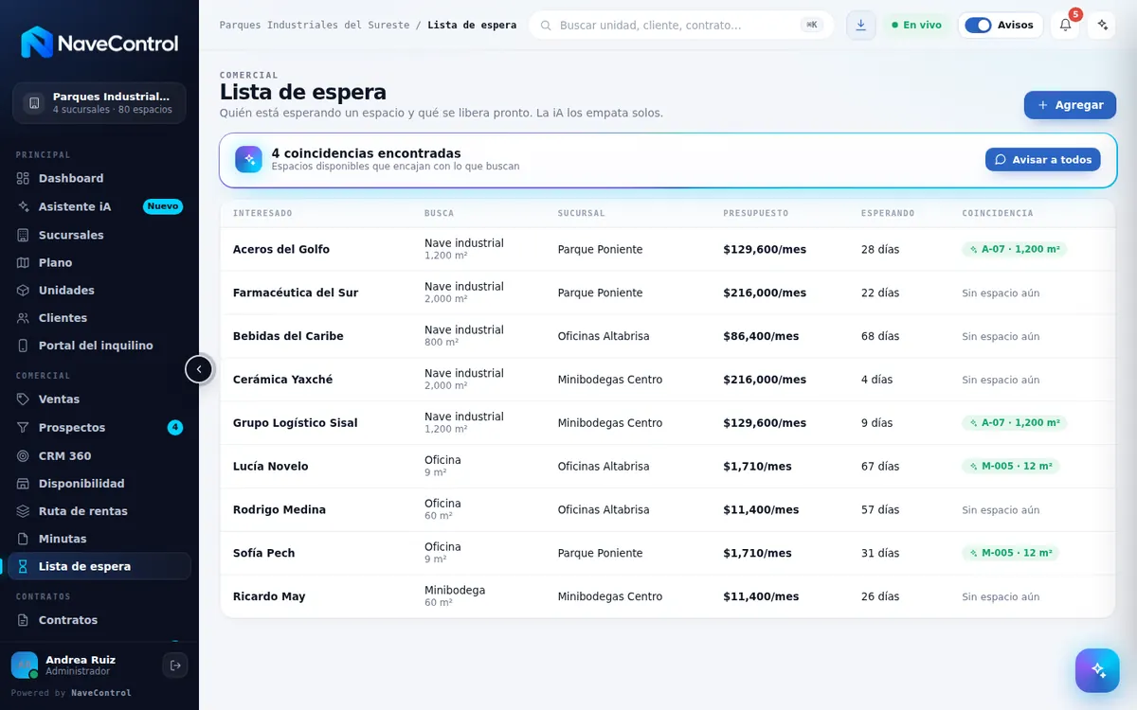The width and height of the screenshot is (1137, 710).
Task: Open M-005 match for Sofía Pech
Action: tap(1010, 553)
